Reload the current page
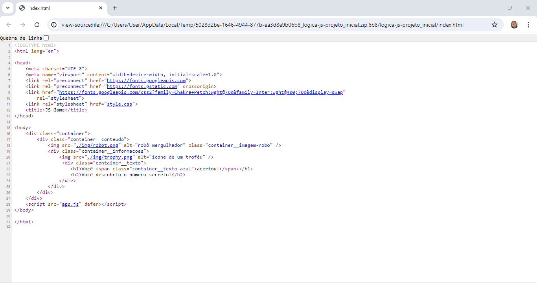Screen dimensions: 537x283 pyautogui.click(x=37, y=25)
